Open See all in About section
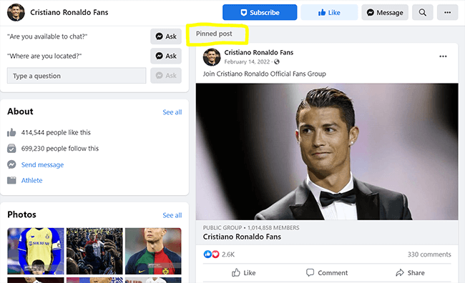The height and width of the screenshot is (283, 465). (x=172, y=112)
